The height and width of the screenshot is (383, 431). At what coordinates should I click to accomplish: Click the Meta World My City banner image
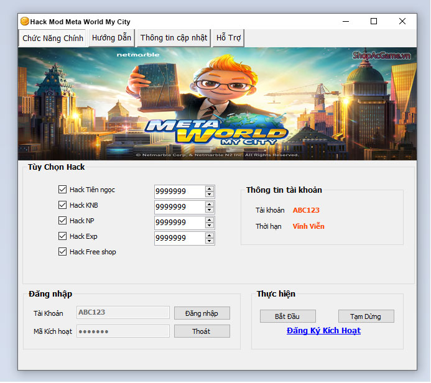point(217,104)
